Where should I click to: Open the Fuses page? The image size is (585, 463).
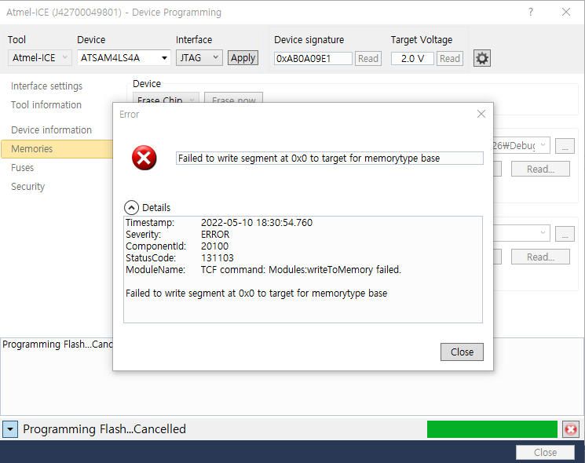[x=23, y=168]
